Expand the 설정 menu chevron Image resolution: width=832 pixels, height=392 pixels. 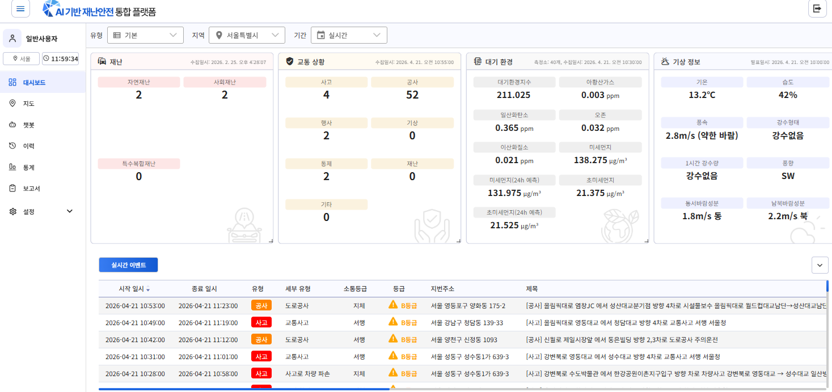point(70,211)
